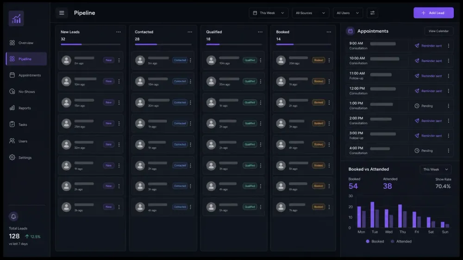Image resolution: width=463 pixels, height=260 pixels.
Task: Click the hamburger menu icon beside Pipeline
Action: coord(62,12)
